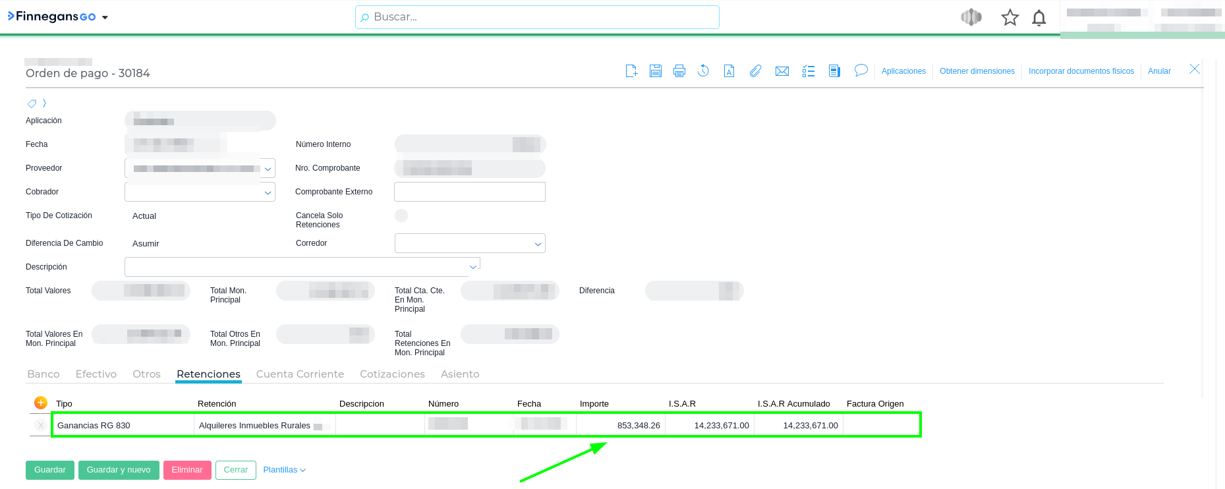
Task: Click the Guardar y nuevo button
Action: [119, 470]
